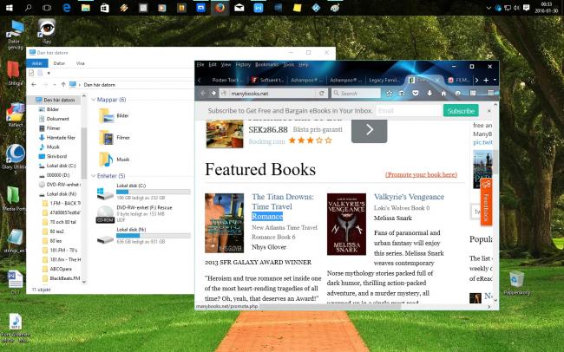
Task: Open a new tab with the plus button
Action: 486,80
